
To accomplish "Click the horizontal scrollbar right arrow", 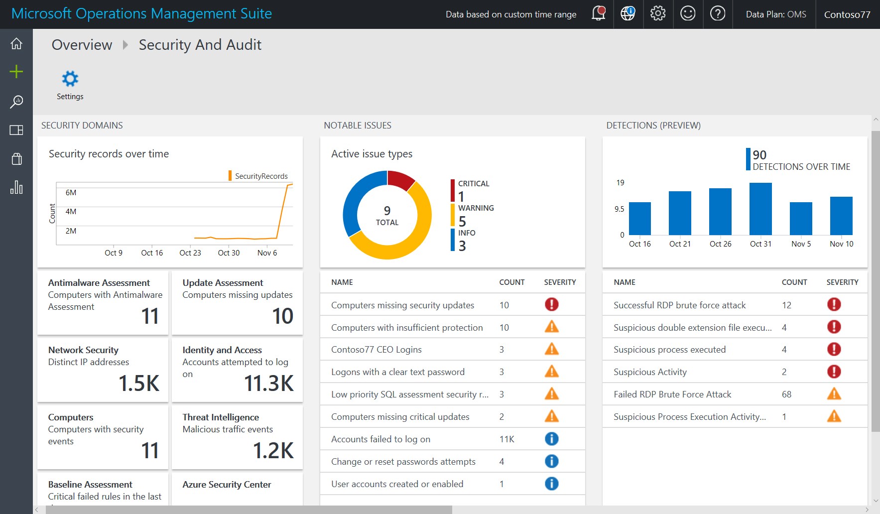I will [x=867, y=510].
